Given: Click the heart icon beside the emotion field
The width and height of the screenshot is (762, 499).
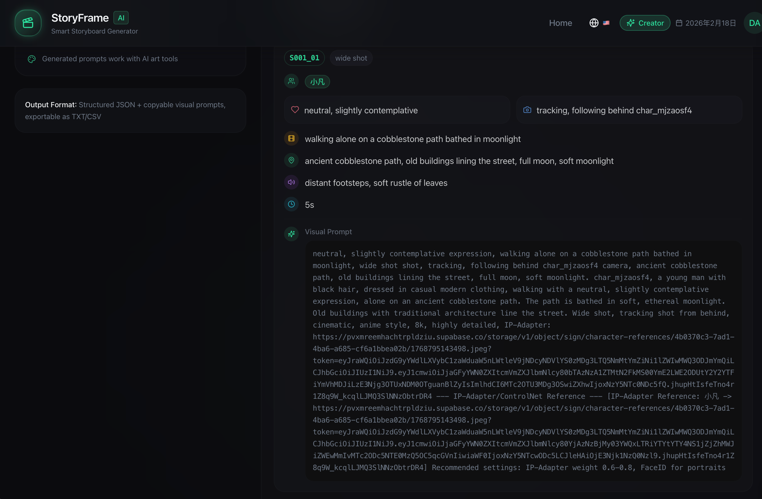Looking at the screenshot, I should click(x=295, y=110).
